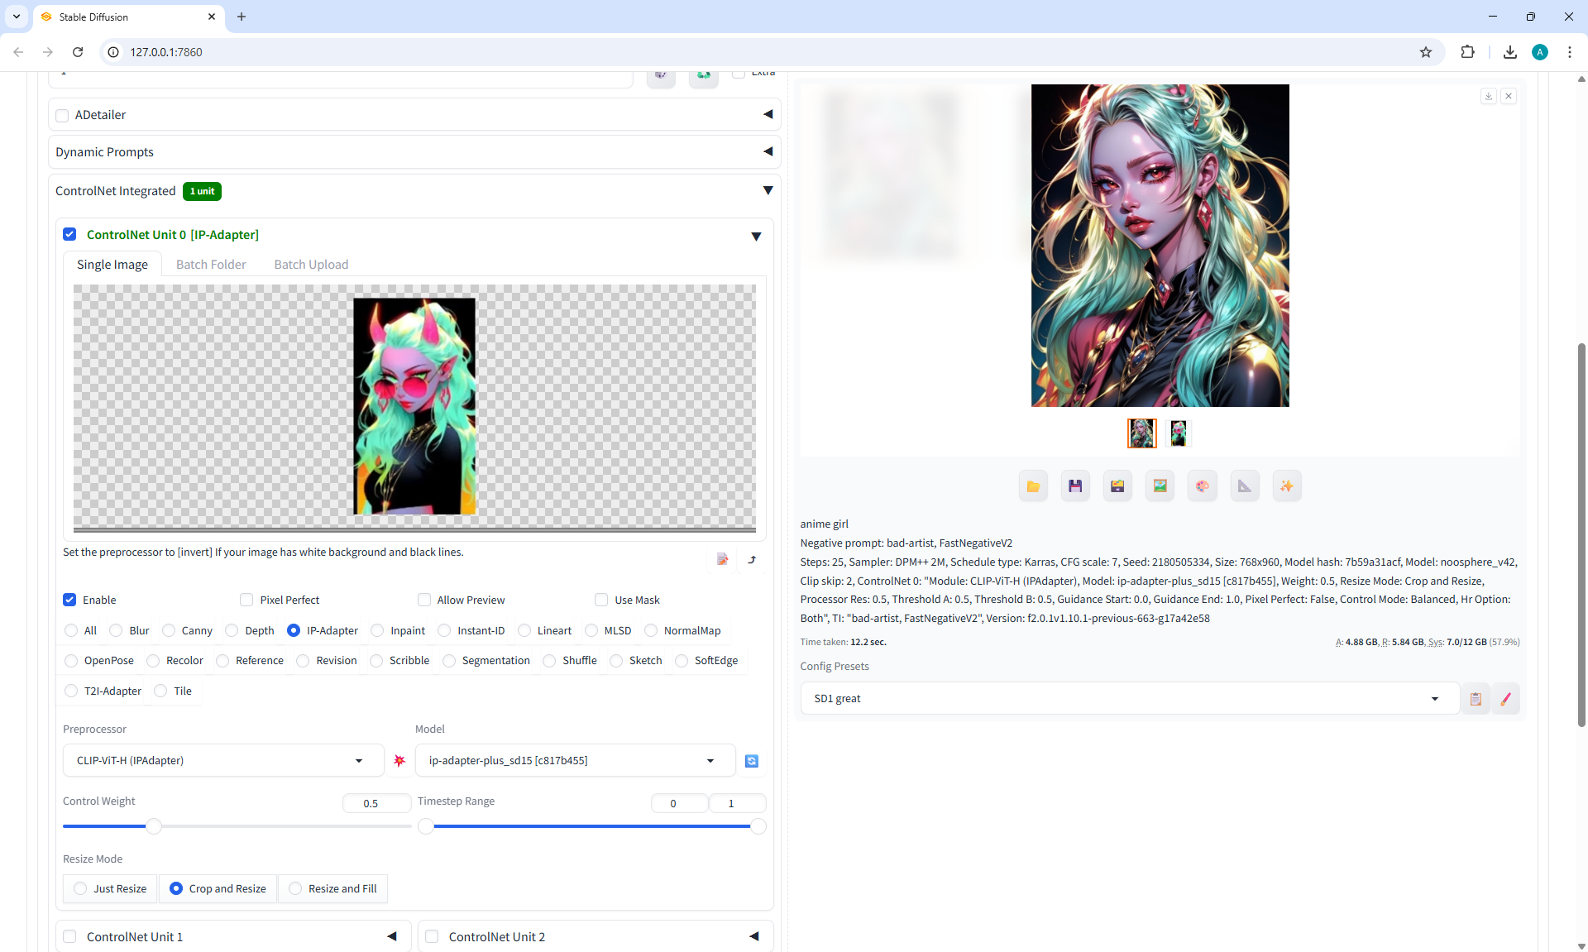
Task: Click the sparkles upscale icon
Action: [1287, 486]
